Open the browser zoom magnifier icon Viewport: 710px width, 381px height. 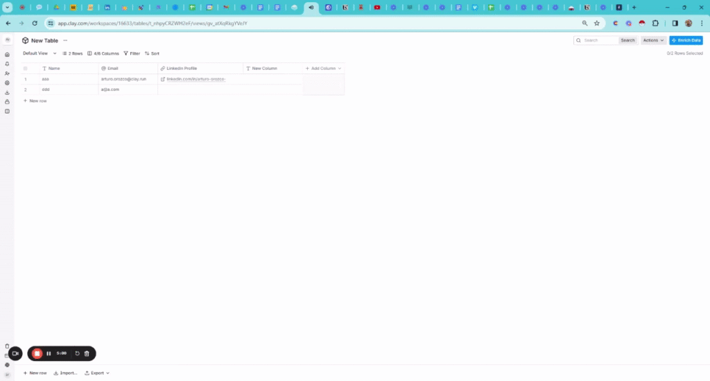pos(585,23)
